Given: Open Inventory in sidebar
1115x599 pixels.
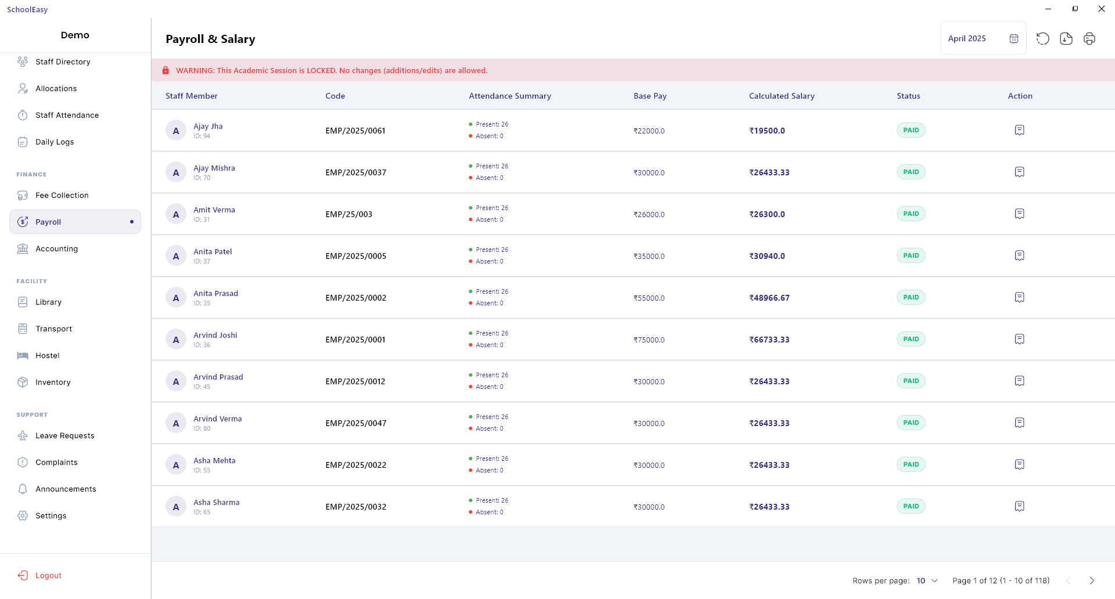Looking at the screenshot, I should (75, 382).
